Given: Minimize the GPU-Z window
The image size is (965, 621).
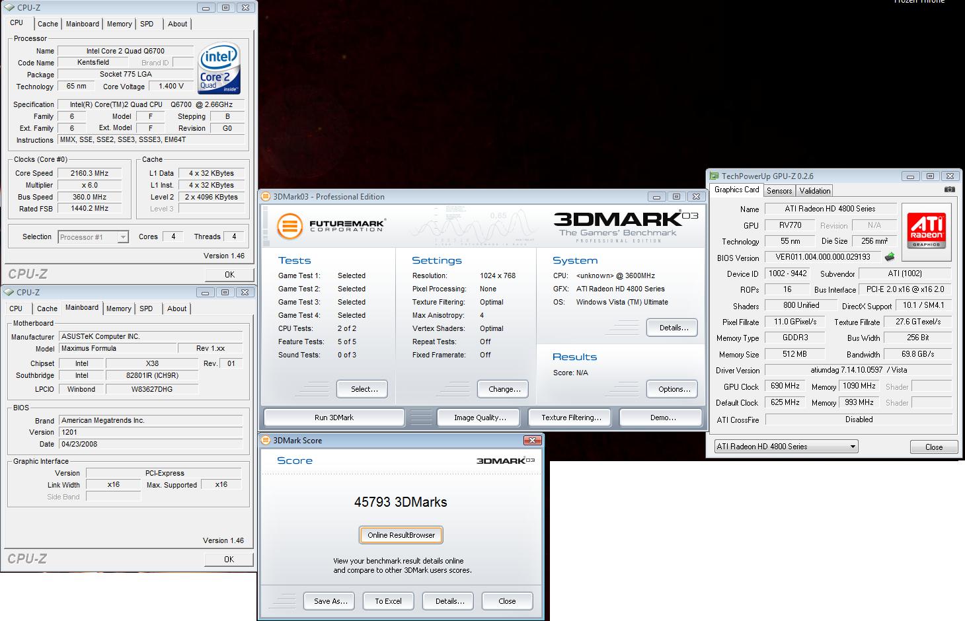Looking at the screenshot, I should 910,176.
